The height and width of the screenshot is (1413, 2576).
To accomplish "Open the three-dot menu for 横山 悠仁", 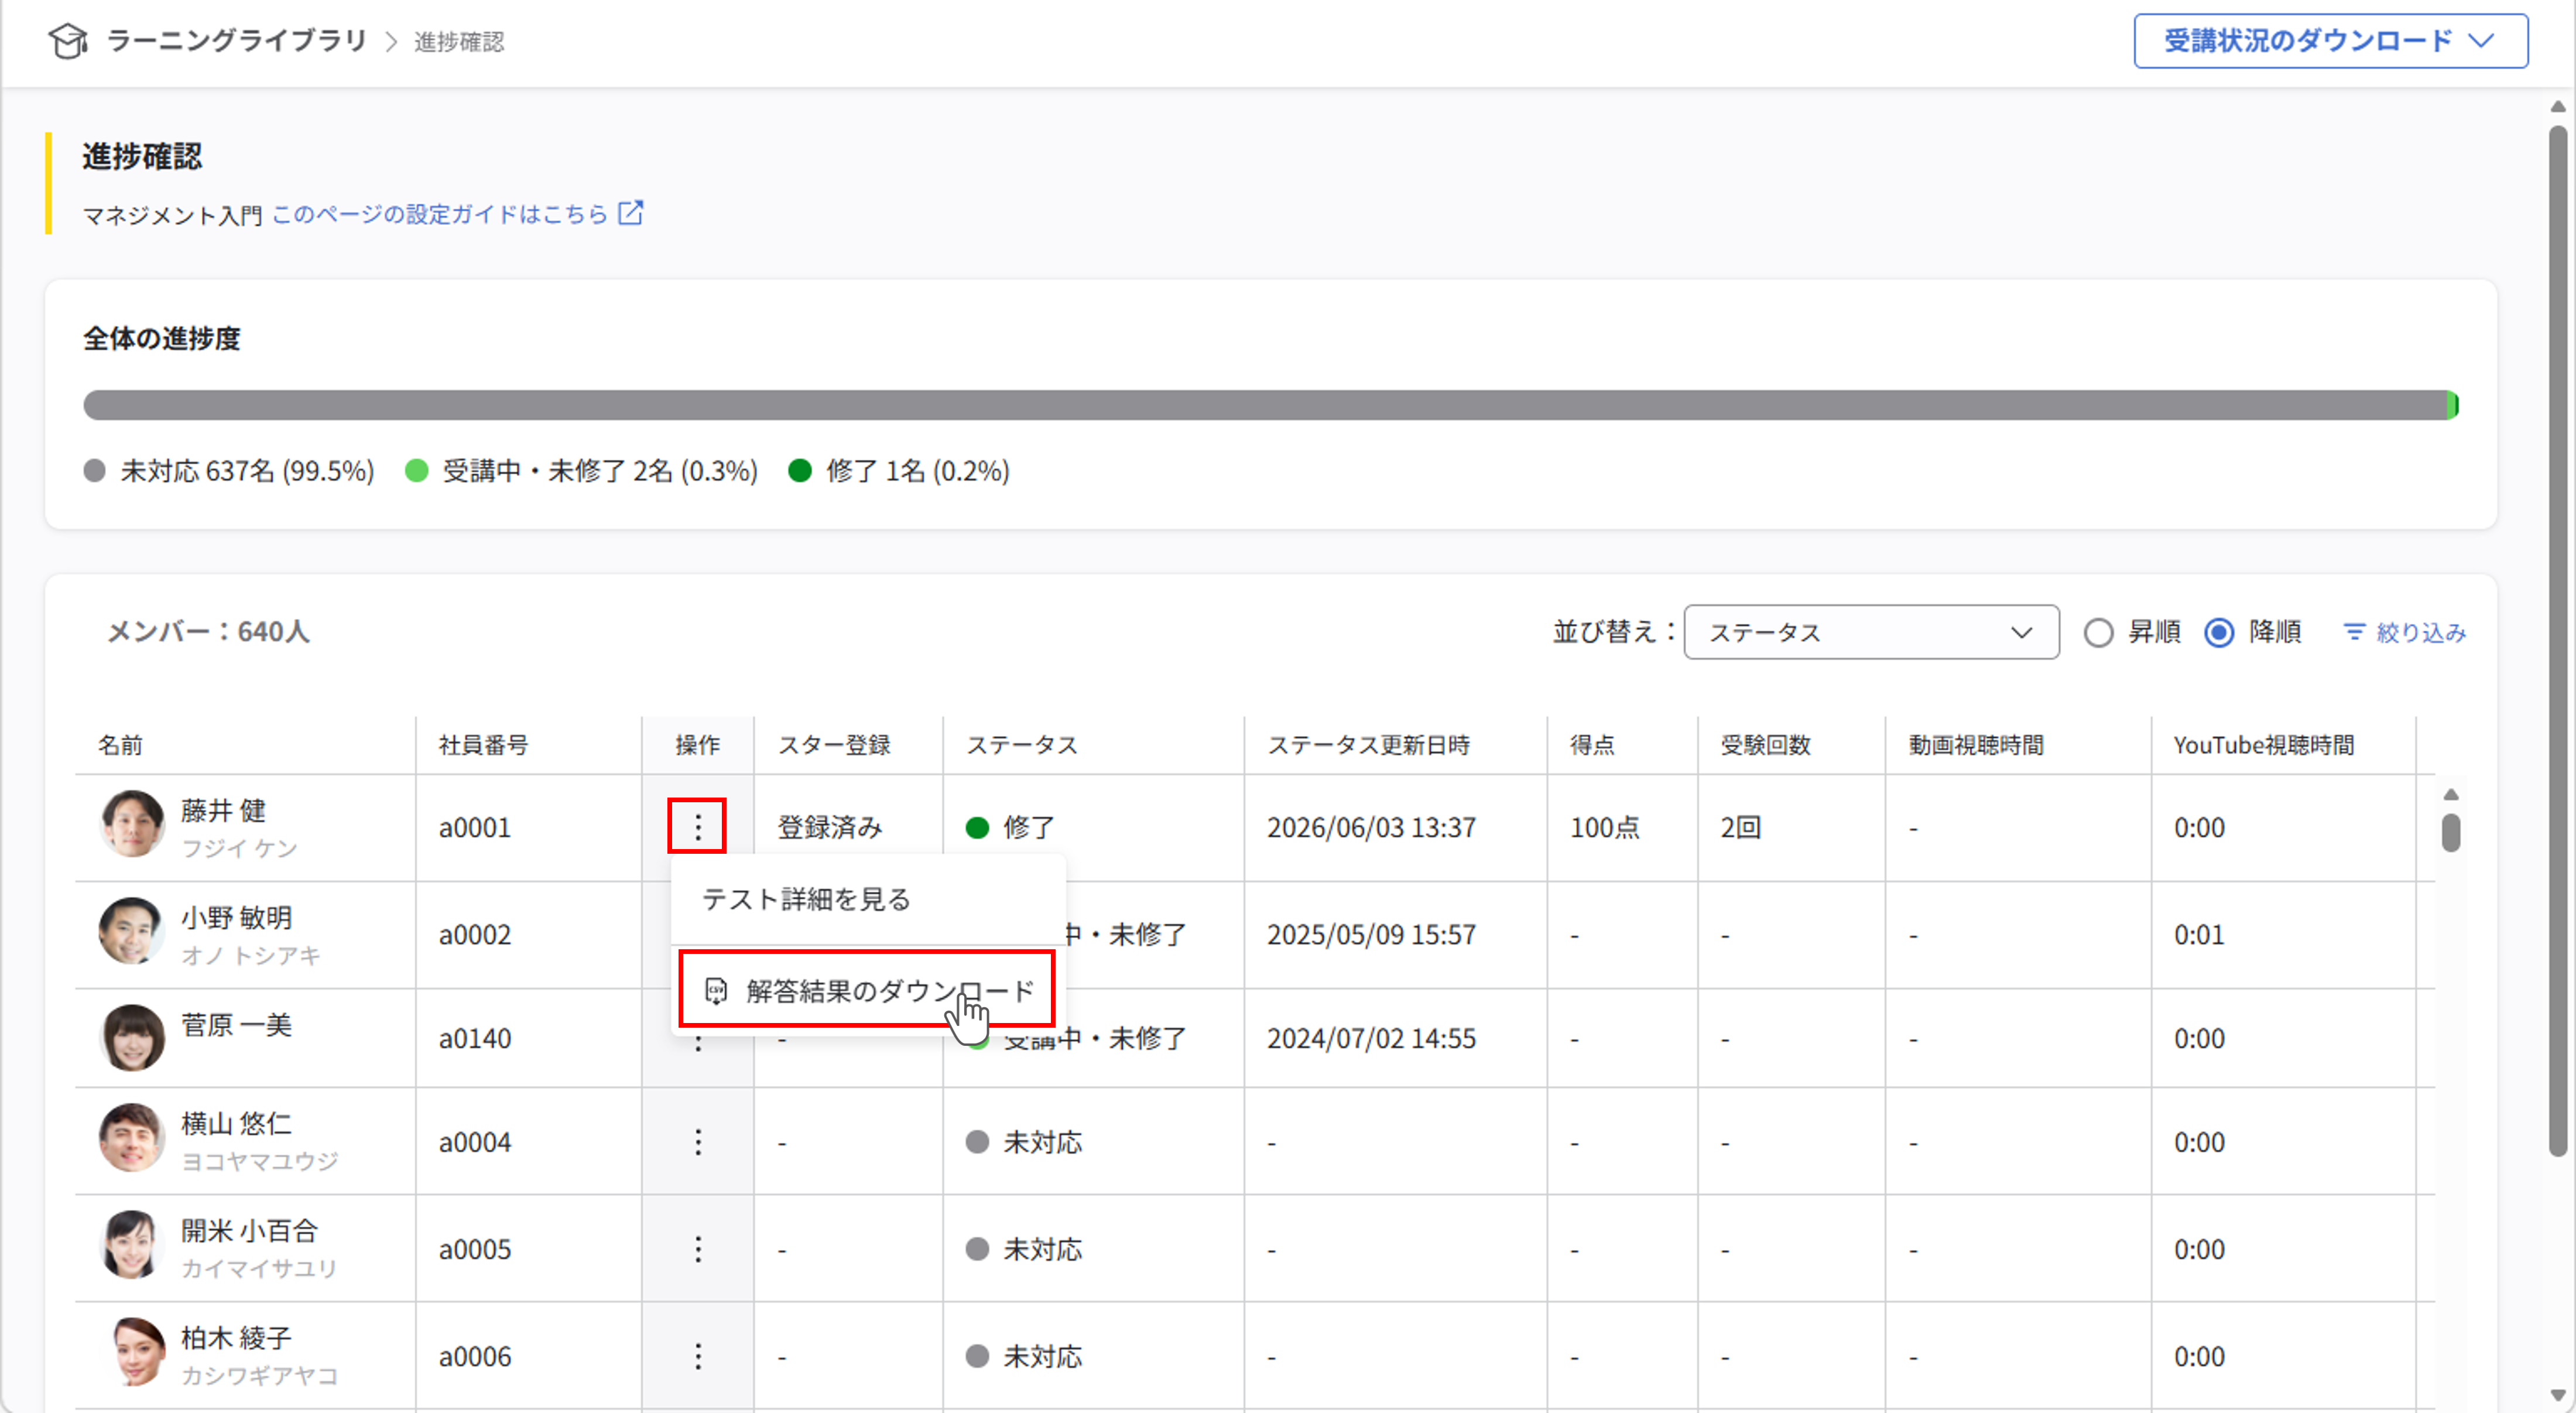I will pyautogui.click(x=698, y=1142).
